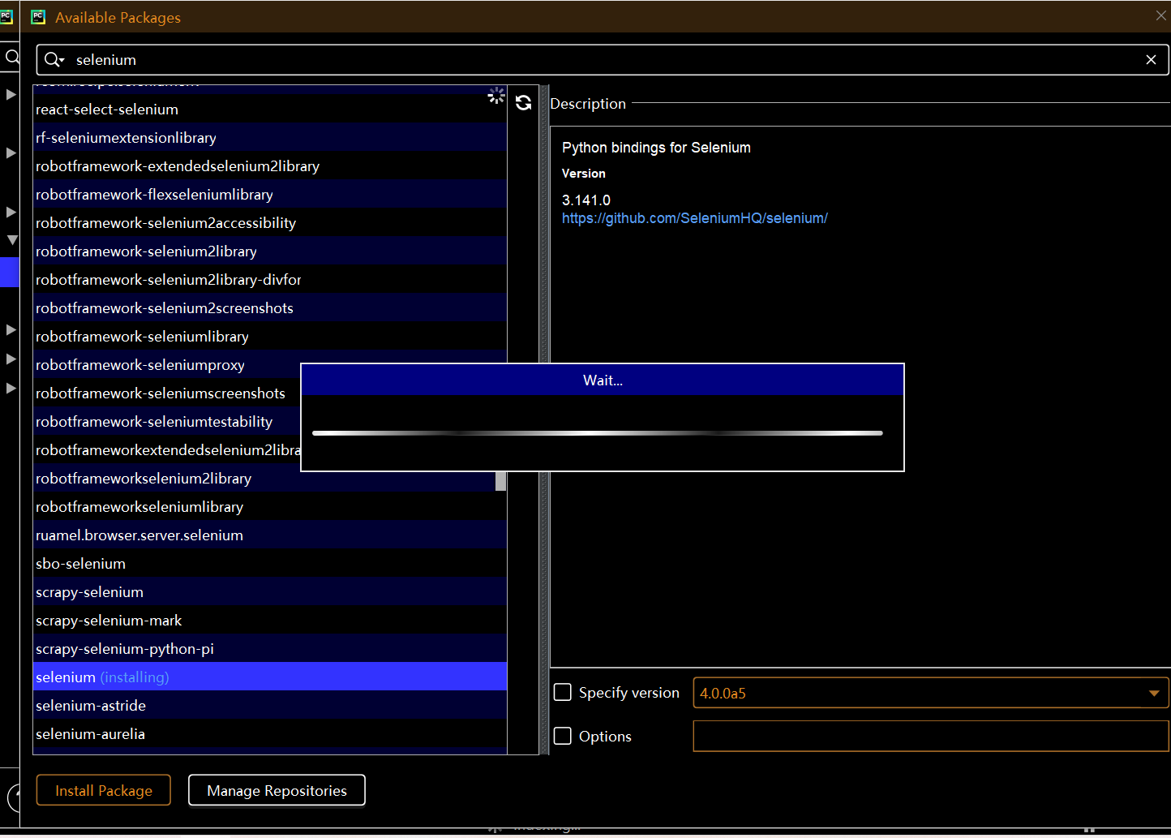Click the reload packages list icon

523,103
